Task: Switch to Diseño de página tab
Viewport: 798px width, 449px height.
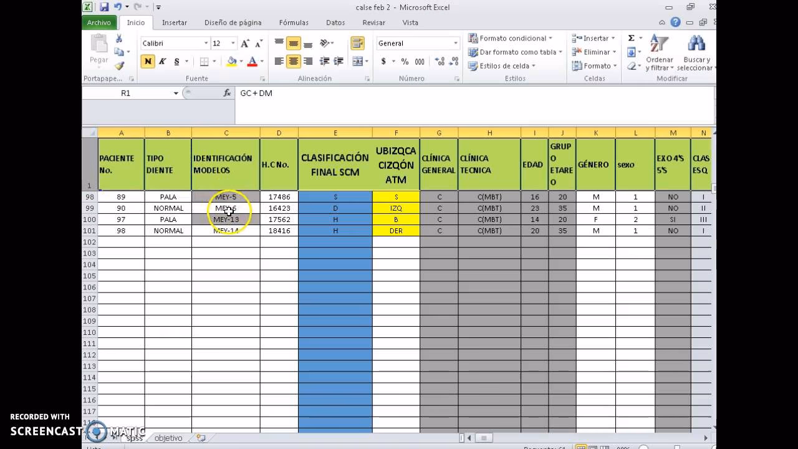Action: click(x=233, y=22)
